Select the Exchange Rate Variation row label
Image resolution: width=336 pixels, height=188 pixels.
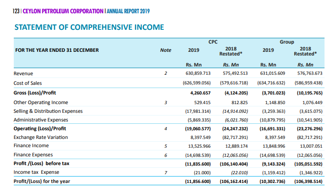click(x=41, y=137)
